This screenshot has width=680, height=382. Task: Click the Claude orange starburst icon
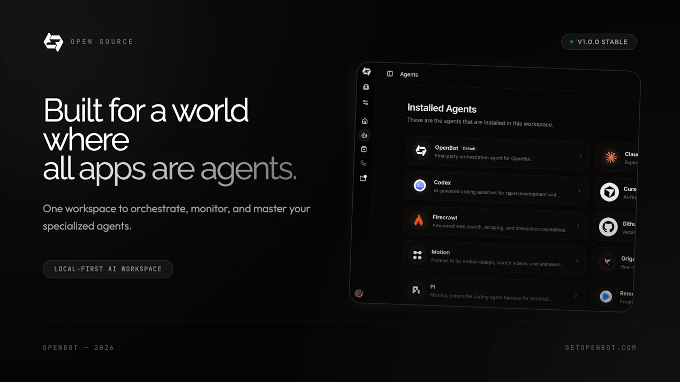pos(610,157)
